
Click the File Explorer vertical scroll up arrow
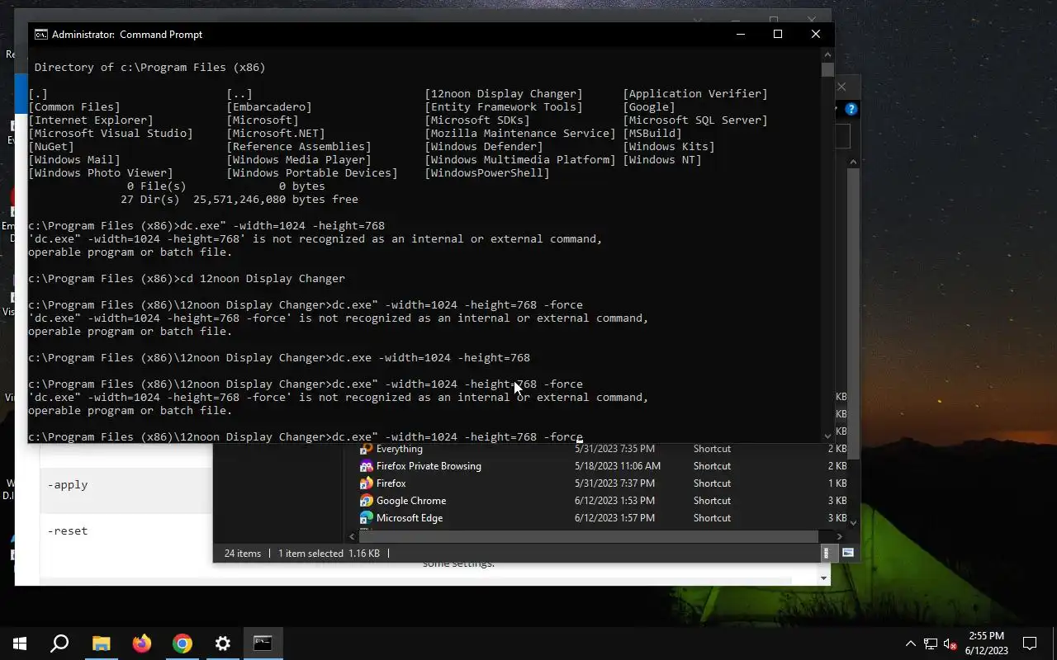[x=853, y=162]
